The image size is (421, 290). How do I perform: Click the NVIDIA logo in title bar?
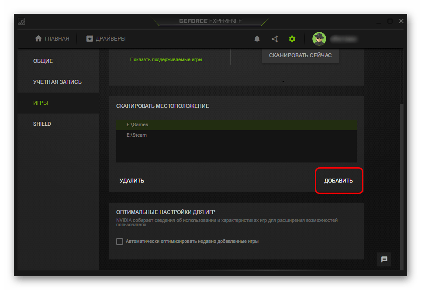[21, 21]
